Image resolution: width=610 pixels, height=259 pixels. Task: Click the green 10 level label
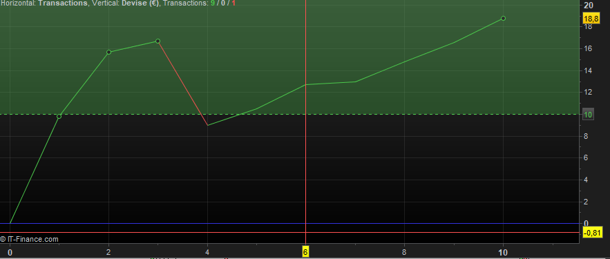coord(588,115)
